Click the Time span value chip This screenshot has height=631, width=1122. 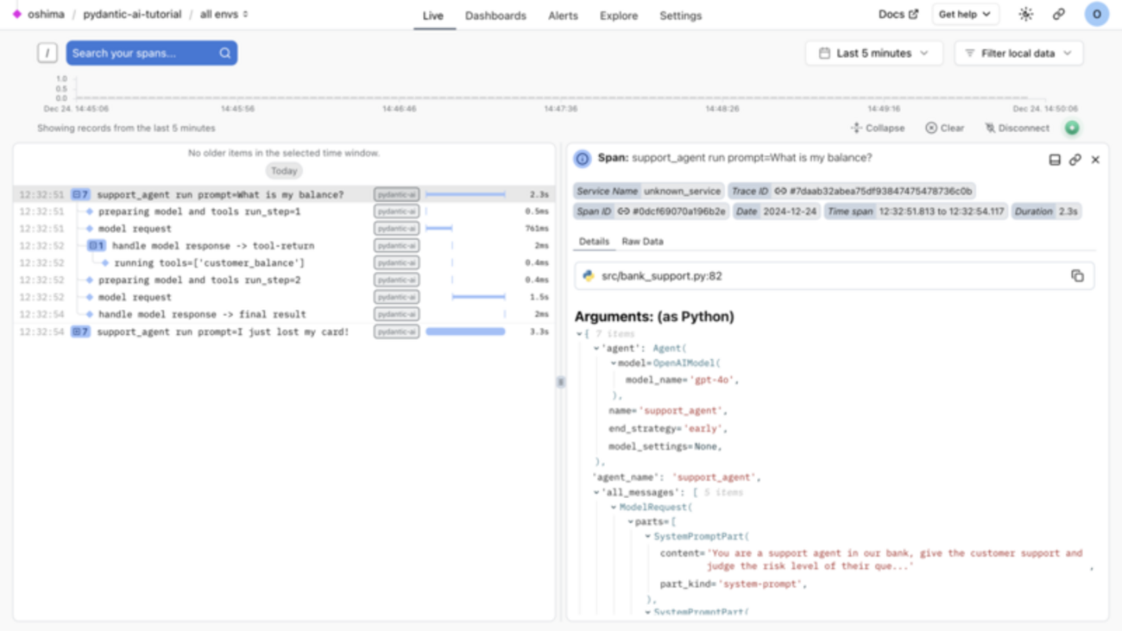tap(916, 211)
